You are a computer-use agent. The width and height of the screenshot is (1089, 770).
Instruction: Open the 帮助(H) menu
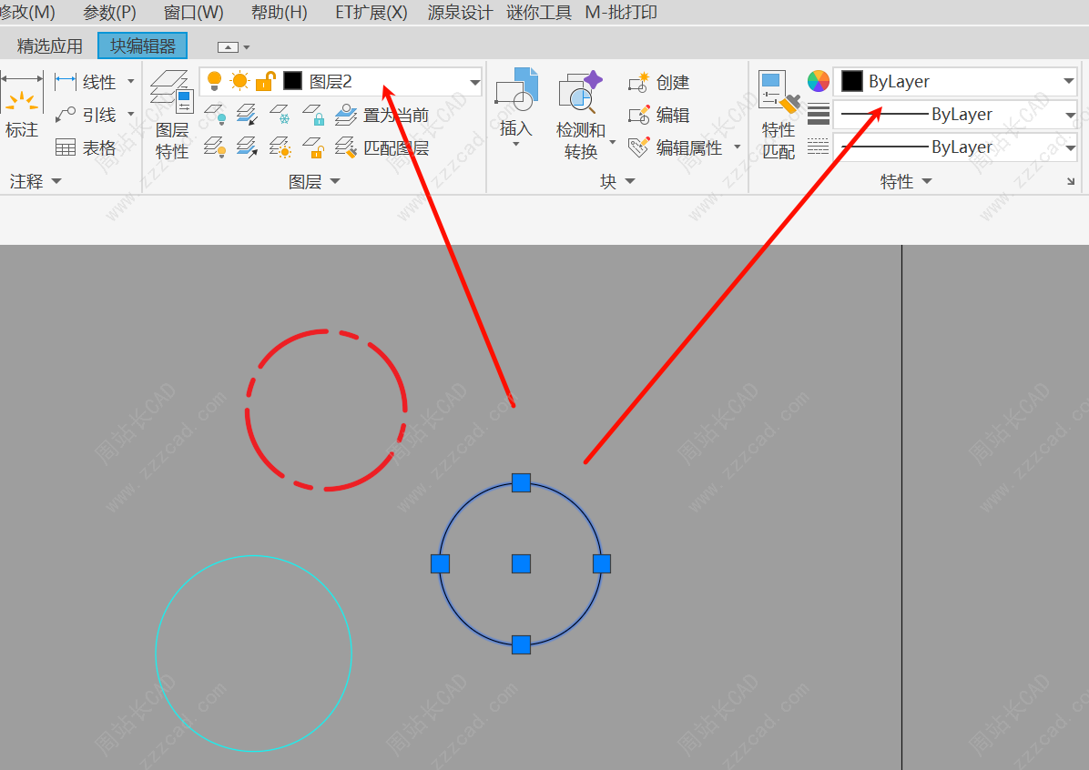[x=279, y=13]
